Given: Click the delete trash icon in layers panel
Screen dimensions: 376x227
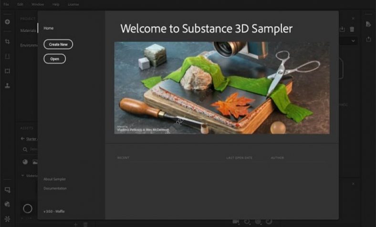Looking at the screenshot, I should pyautogui.click(x=352, y=29).
